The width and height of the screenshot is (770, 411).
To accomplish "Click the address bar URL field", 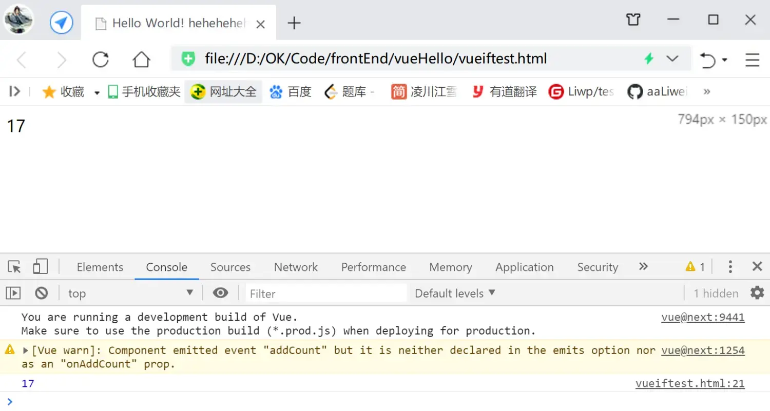I will click(x=376, y=58).
